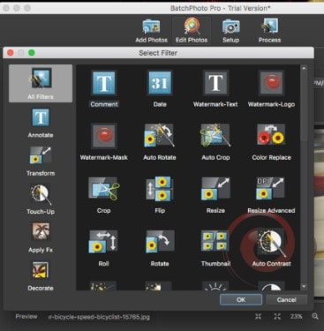Open Add Photos in main toolbar
Screen dimensions: 324x331
coord(151,31)
